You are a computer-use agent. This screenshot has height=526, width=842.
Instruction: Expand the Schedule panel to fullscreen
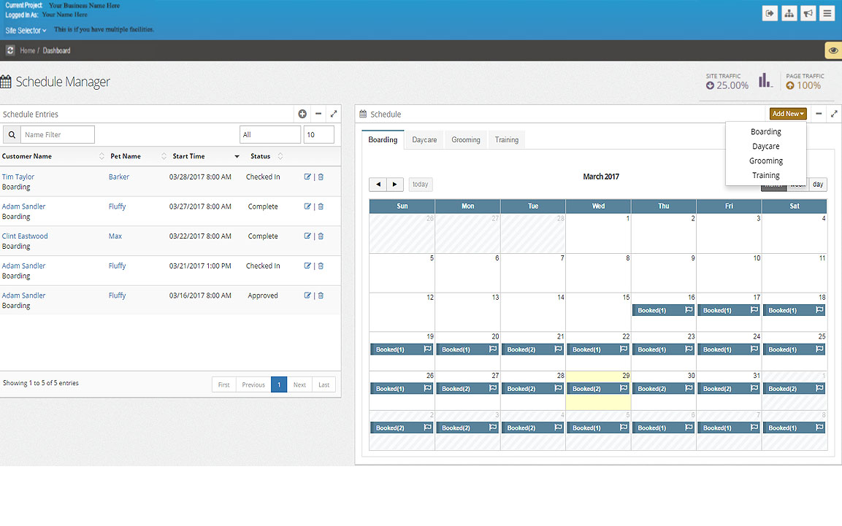(x=834, y=114)
